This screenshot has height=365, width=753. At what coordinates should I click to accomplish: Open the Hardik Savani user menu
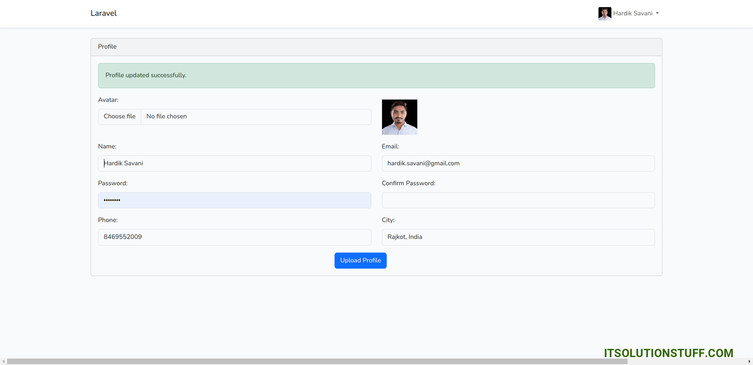(x=633, y=14)
